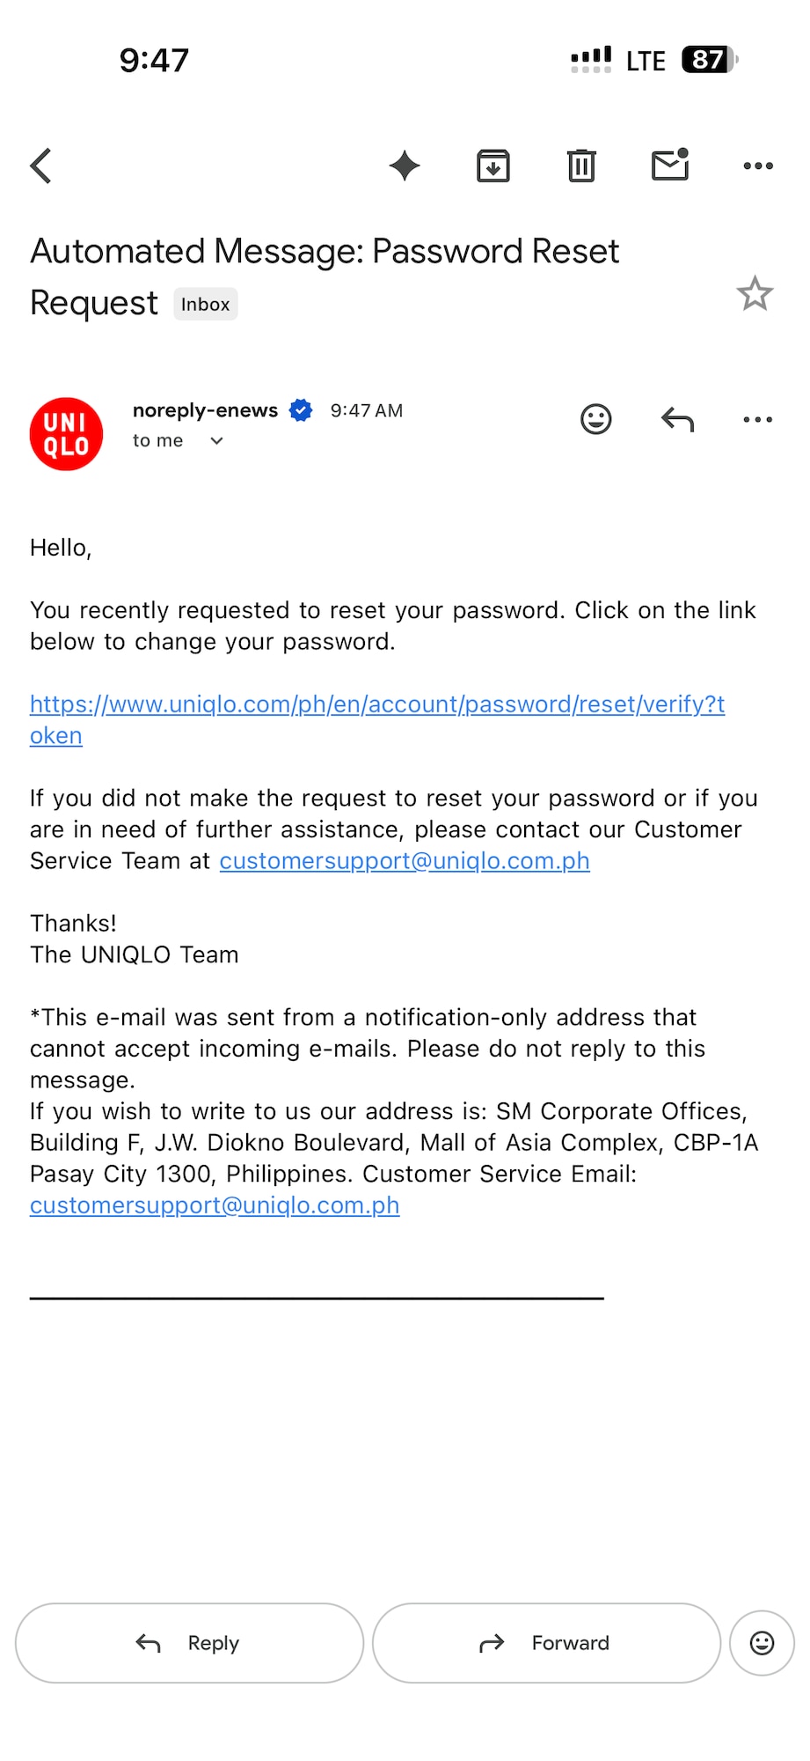Tap the Reply button at the bottom
Screen dimensions: 810x1761
[x=189, y=1643]
